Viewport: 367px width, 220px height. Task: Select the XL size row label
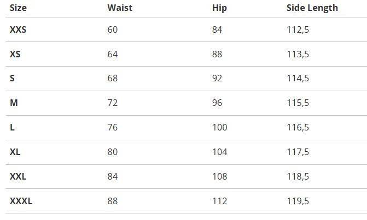[x=15, y=152]
